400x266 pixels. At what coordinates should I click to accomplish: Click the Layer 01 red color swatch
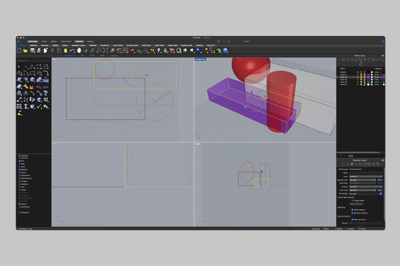pyautogui.click(x=368, y=75)
